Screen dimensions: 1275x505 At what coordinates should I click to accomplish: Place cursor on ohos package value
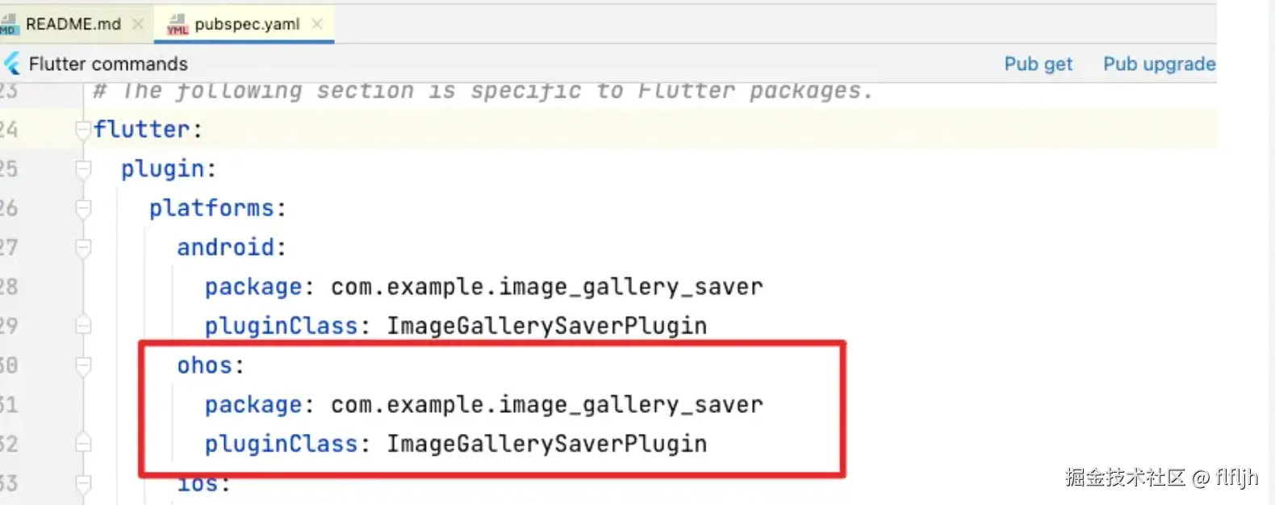[x=546, y=405]
